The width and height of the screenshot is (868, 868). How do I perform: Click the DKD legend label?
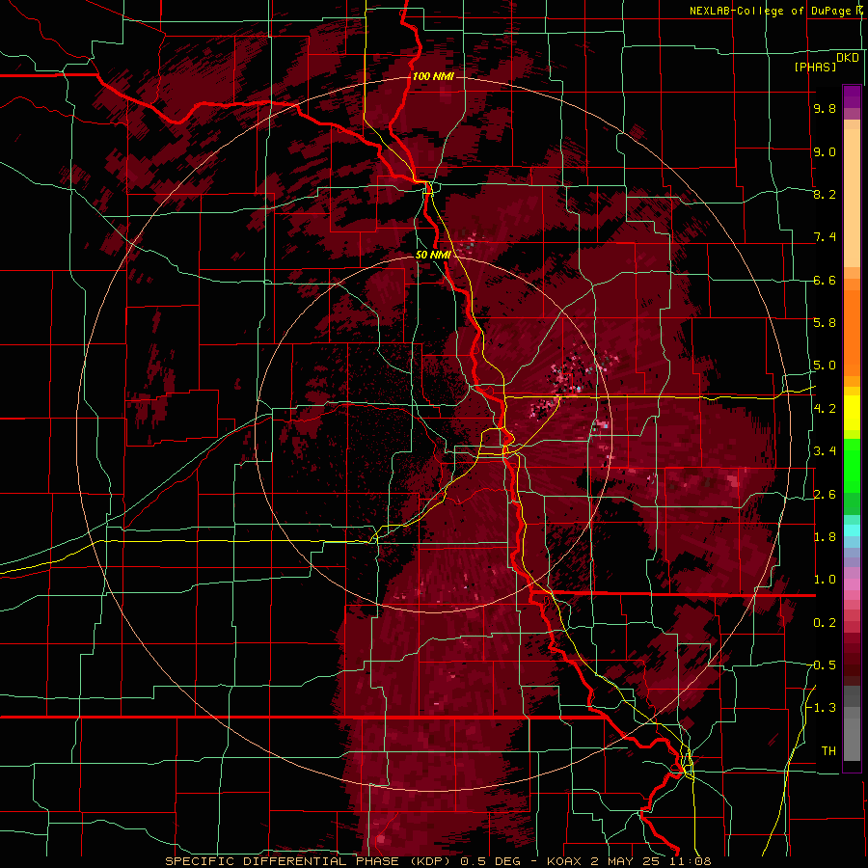pos(848,58)
